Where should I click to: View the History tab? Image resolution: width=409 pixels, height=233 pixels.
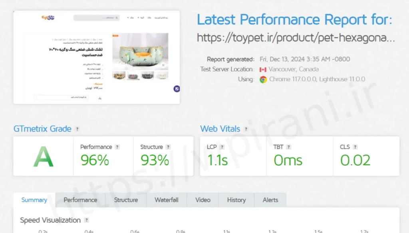[236, 200]
